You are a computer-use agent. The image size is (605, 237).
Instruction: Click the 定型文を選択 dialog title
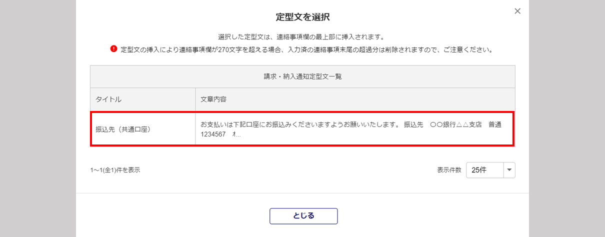coord(302,17)
